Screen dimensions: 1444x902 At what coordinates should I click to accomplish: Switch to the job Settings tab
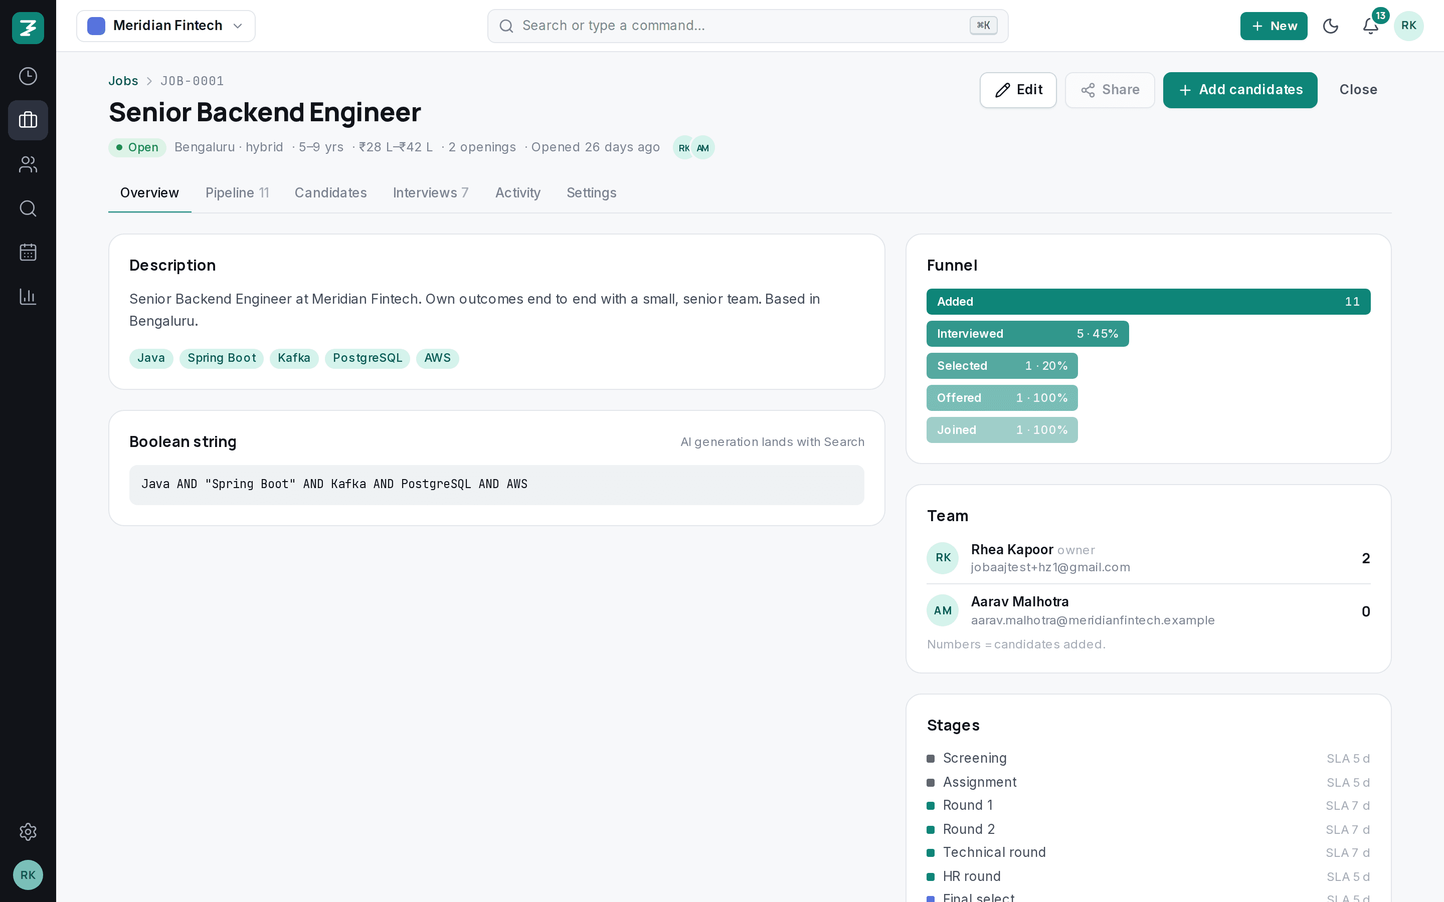tap(591, 193)
